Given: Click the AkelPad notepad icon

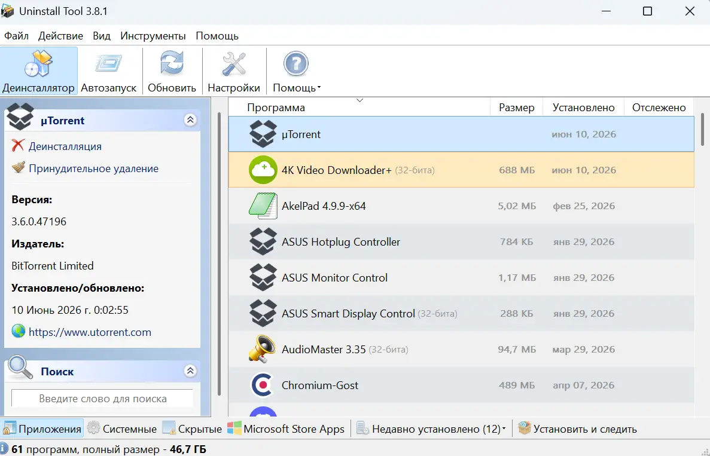Looking at the screenshot, I should 263,206.
